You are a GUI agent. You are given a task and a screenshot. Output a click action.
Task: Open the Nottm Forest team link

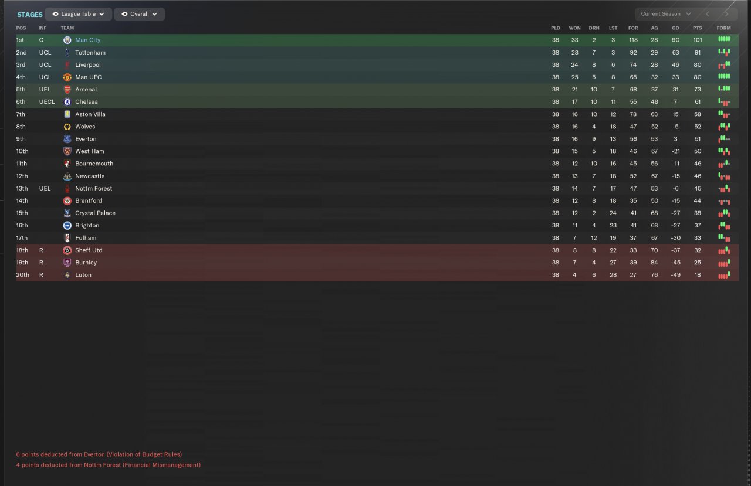[93, 188]
